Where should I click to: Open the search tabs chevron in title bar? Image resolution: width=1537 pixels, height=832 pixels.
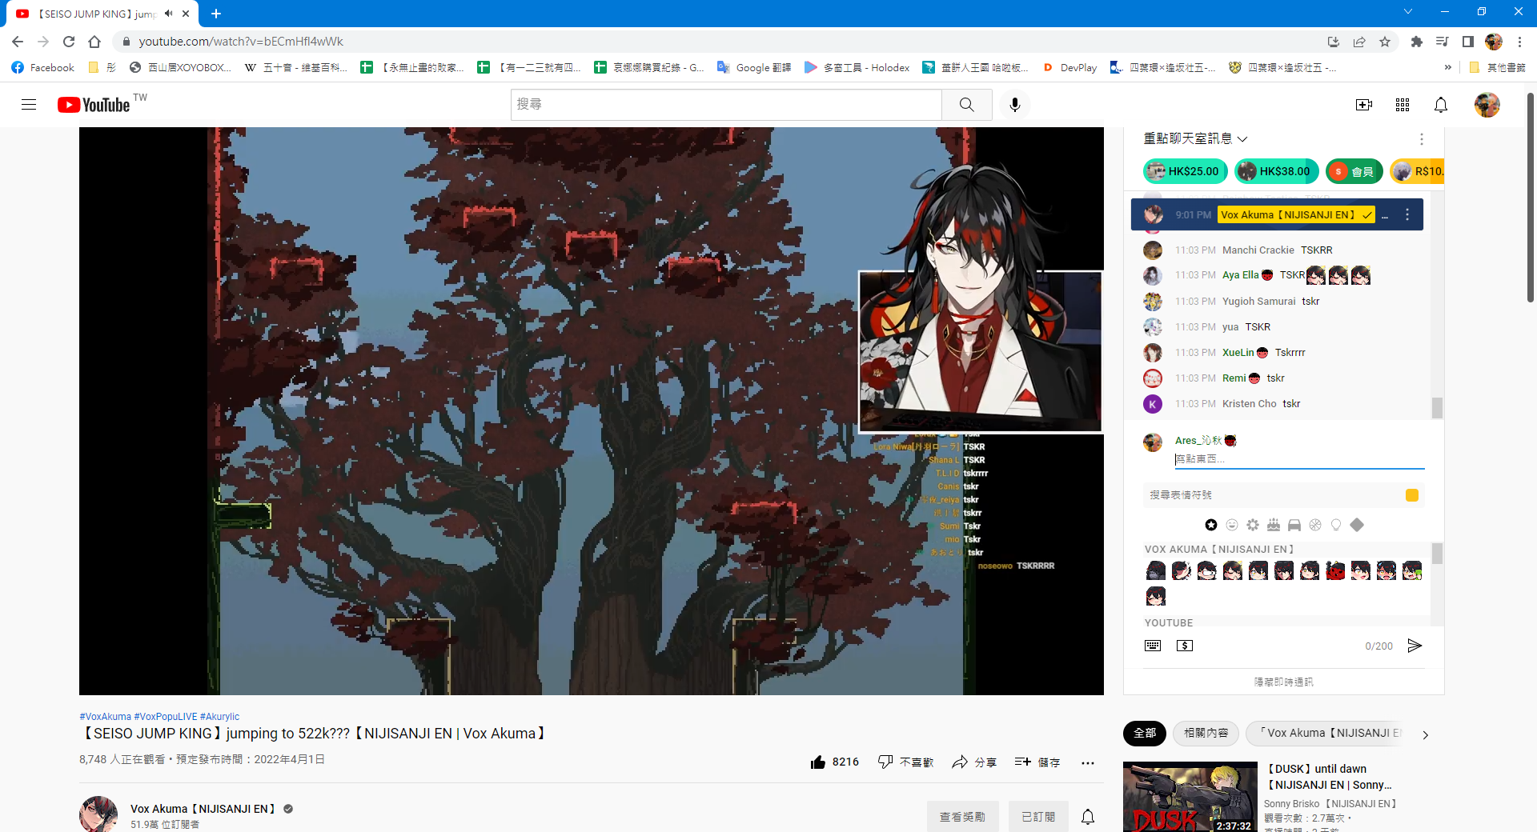(1408, 12)
